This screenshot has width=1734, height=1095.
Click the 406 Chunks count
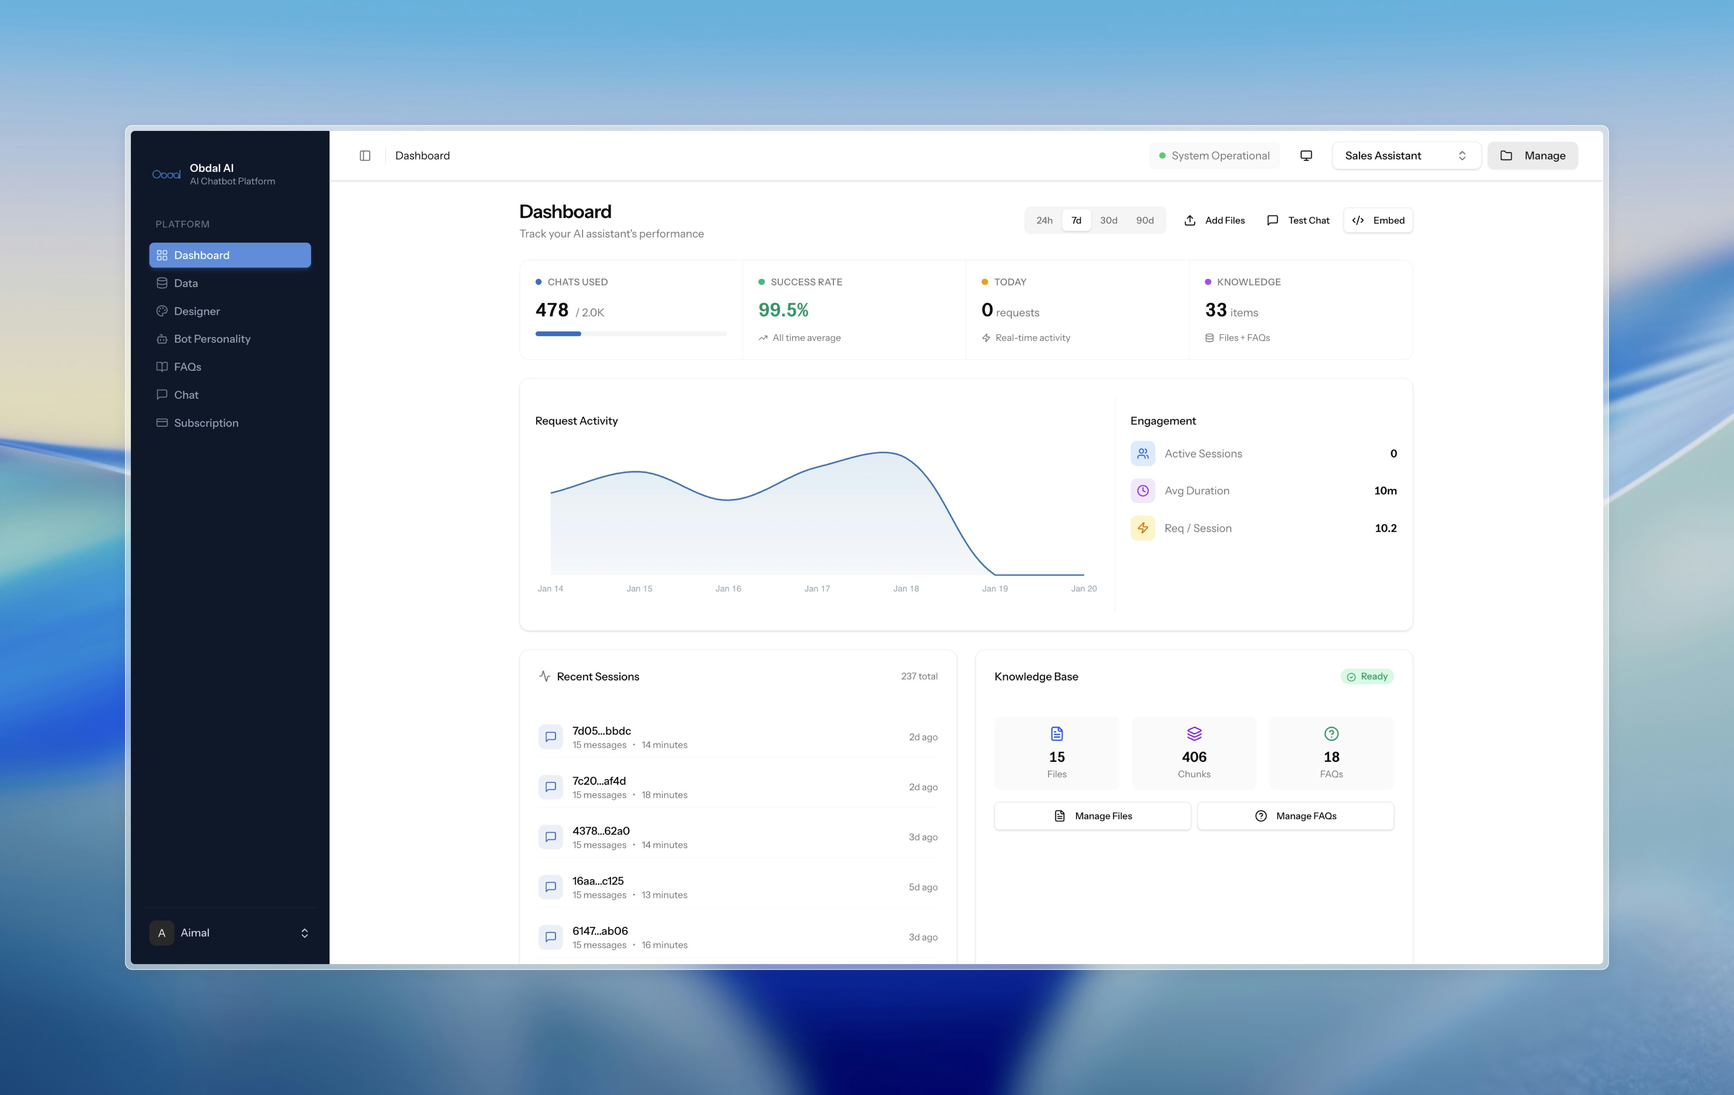(x=1194, y=757)
